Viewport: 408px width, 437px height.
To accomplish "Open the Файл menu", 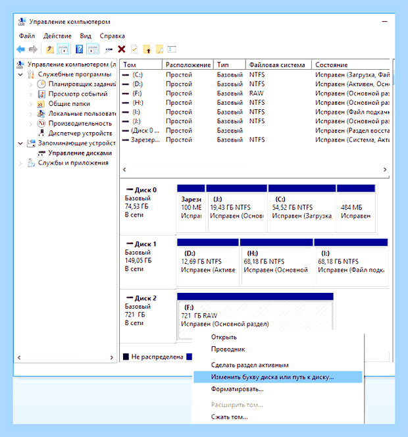I will (x=27, y=36).
